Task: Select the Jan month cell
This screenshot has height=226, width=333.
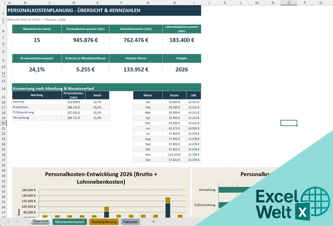Action: pos(148,102)
